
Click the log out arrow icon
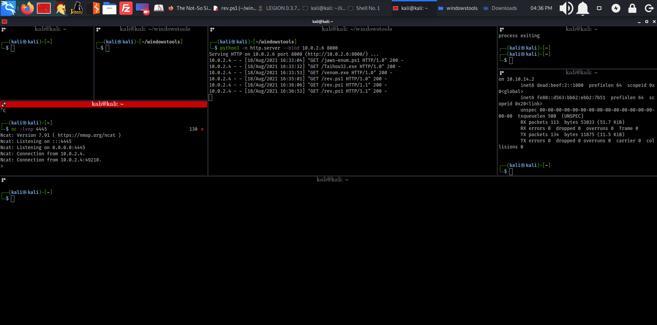[x=649, y=8]
